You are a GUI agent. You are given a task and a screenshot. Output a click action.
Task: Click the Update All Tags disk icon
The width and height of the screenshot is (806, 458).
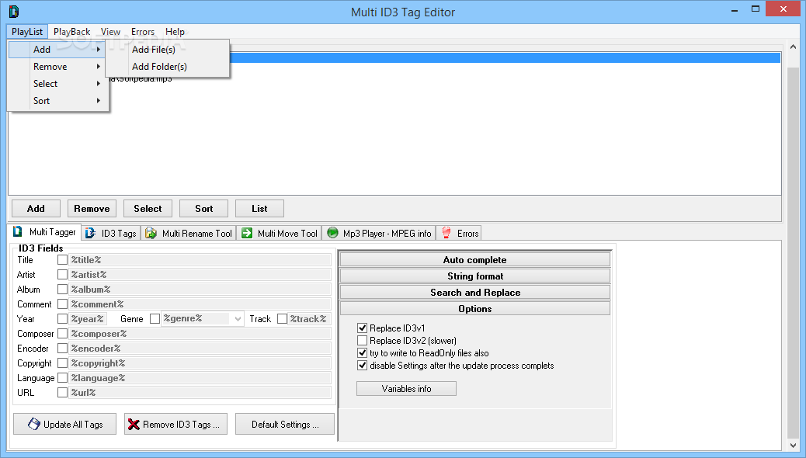(34, 424)
